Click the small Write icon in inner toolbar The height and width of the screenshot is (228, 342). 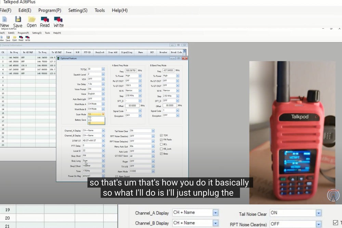point(27,37)
